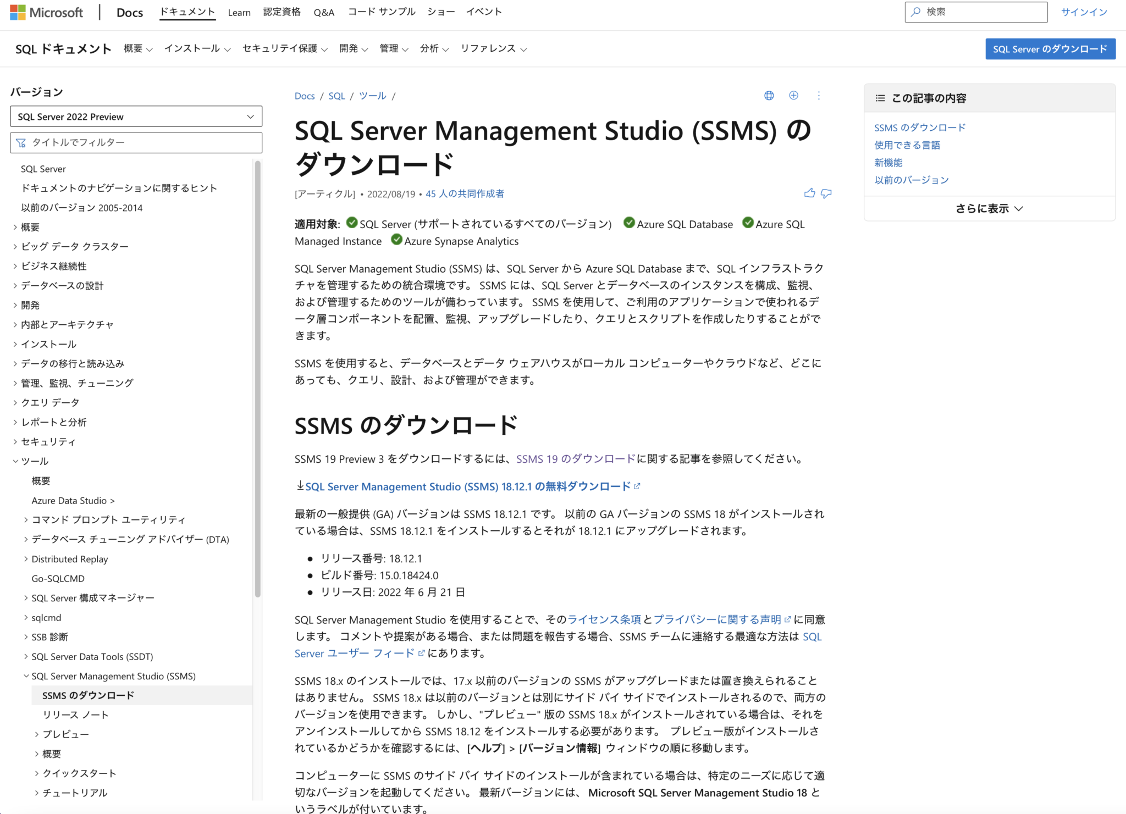1126x814 pixels.
Task: Click the サインイン link
Action: pyautogui.click(x=1083, y=12)
